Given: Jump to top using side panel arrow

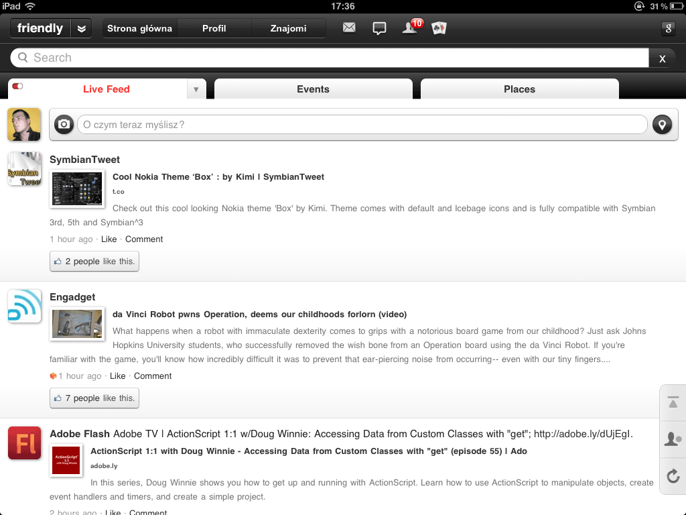Looking at the screenshot, I should pyautogui.click(x=673, y=402).
